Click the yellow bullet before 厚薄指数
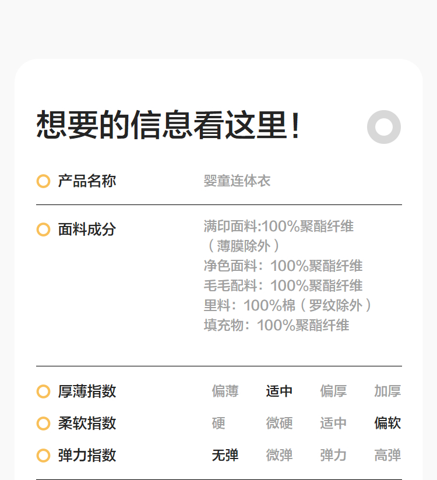This screenshot has height=480, width=437. (x=43, y=391)
